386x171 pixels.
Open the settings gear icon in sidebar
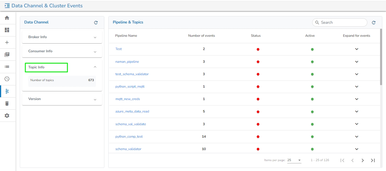click(7, 116)
